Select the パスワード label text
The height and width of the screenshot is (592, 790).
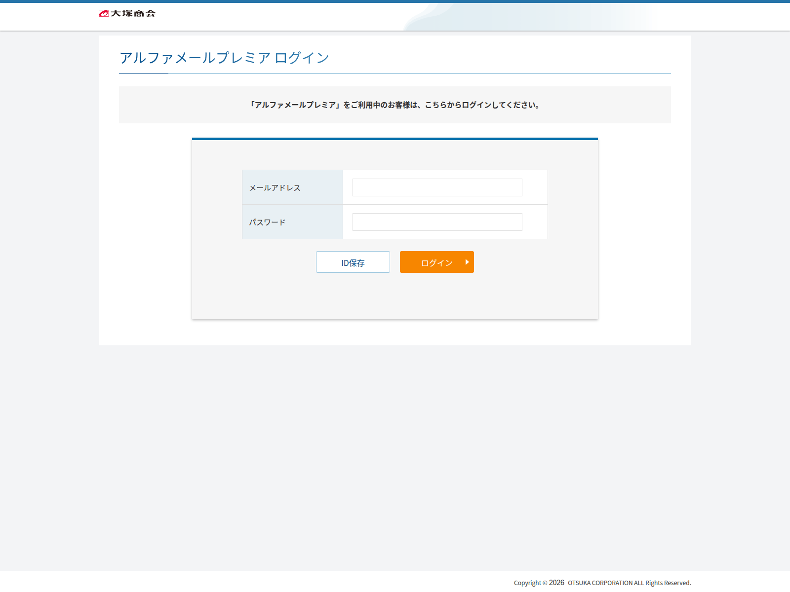267,222
